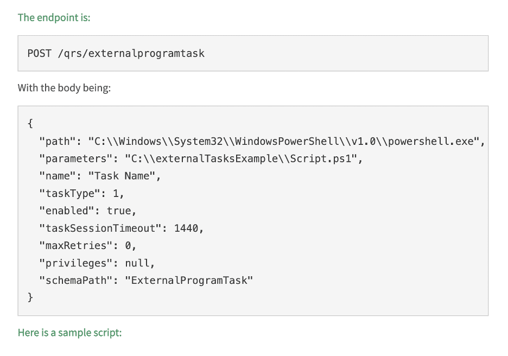The width and height of the screenshot is (508, 356).
Task: Click 'Here is a sample script:' text
Action: point(69,333)
